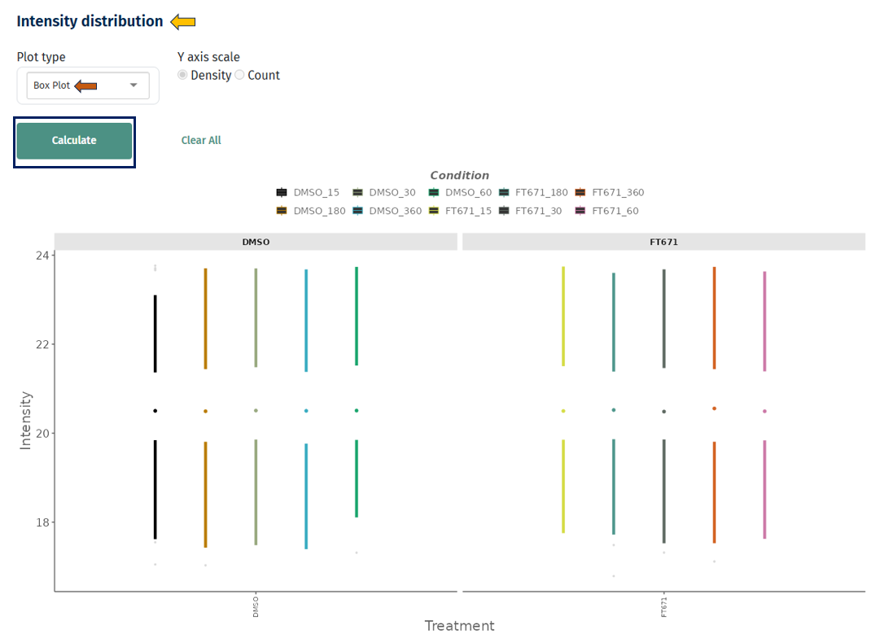The height and width of the screenshot is (642, 885).
Task: Toggle the DMSO_360 legend entry
Action: click(x=357, y=210)
